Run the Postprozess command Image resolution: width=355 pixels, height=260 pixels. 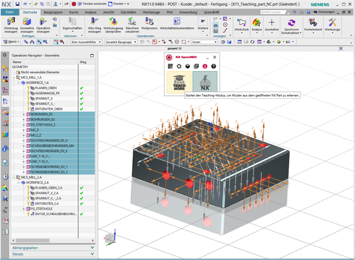click(x=149, y=22)
